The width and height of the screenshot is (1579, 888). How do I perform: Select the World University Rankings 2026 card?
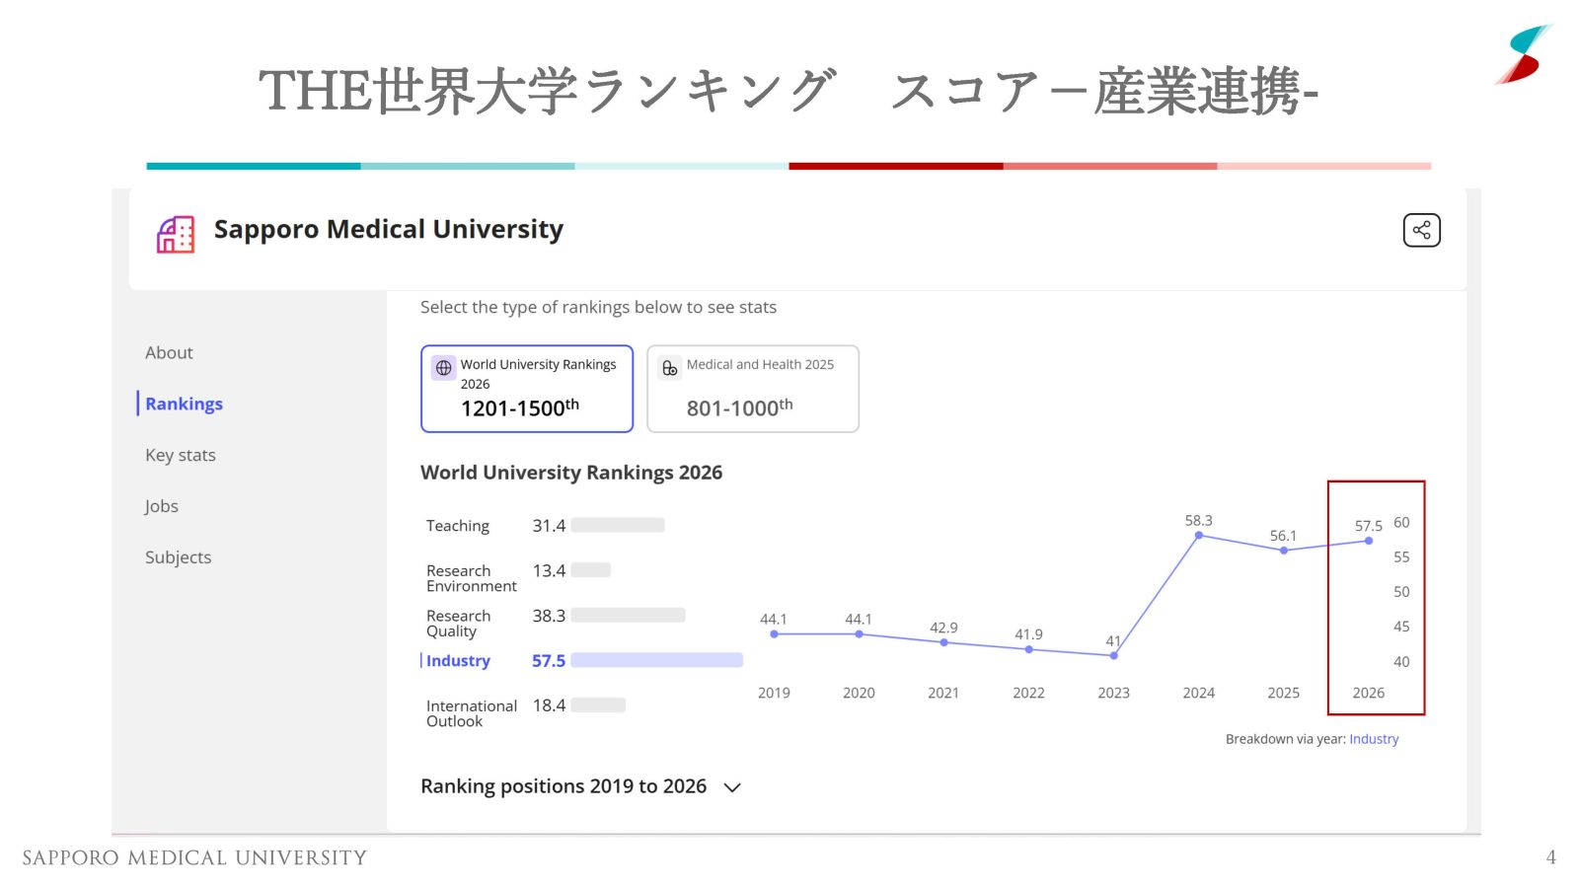coord(526,389)
